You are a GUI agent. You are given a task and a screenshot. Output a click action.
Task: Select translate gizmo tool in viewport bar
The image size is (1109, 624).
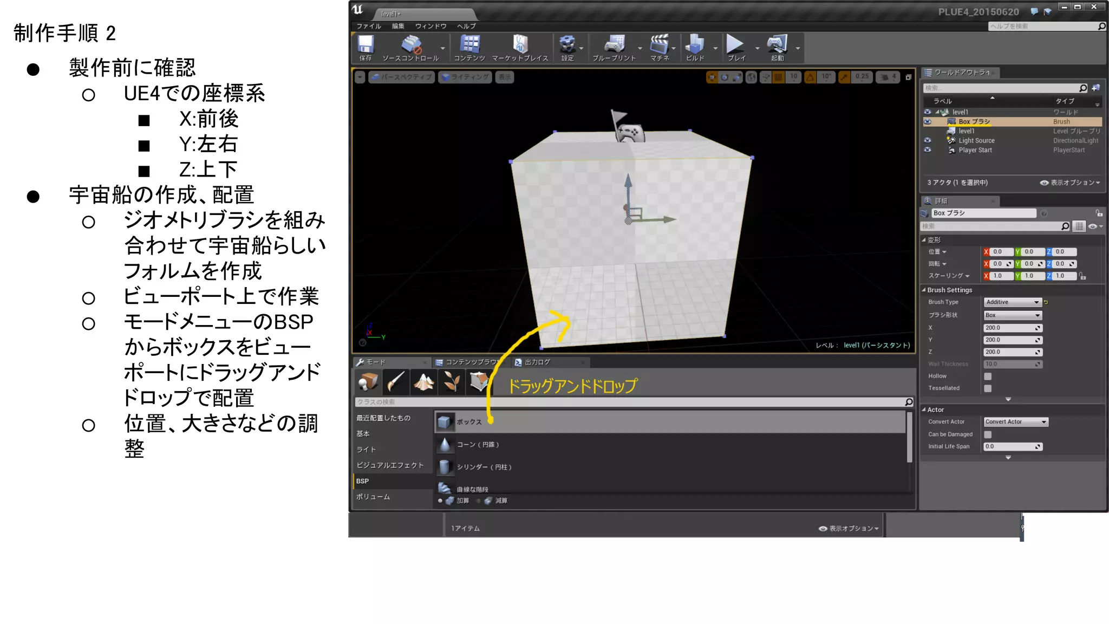coord(712,77)
